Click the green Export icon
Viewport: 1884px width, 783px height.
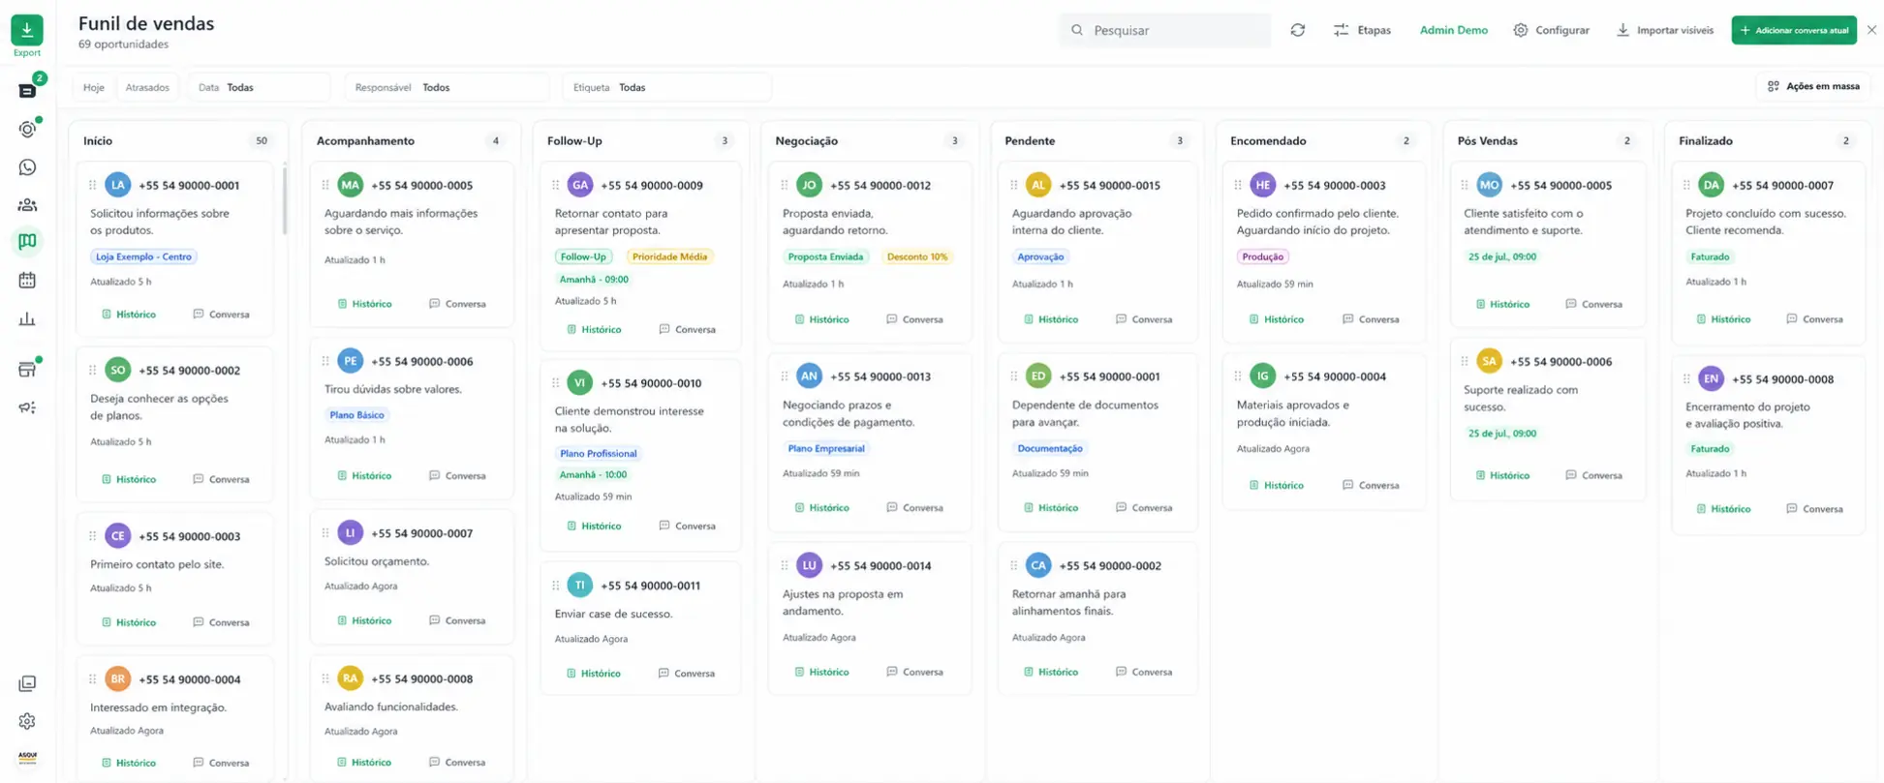pyautogui.click(x=27, y=30)
